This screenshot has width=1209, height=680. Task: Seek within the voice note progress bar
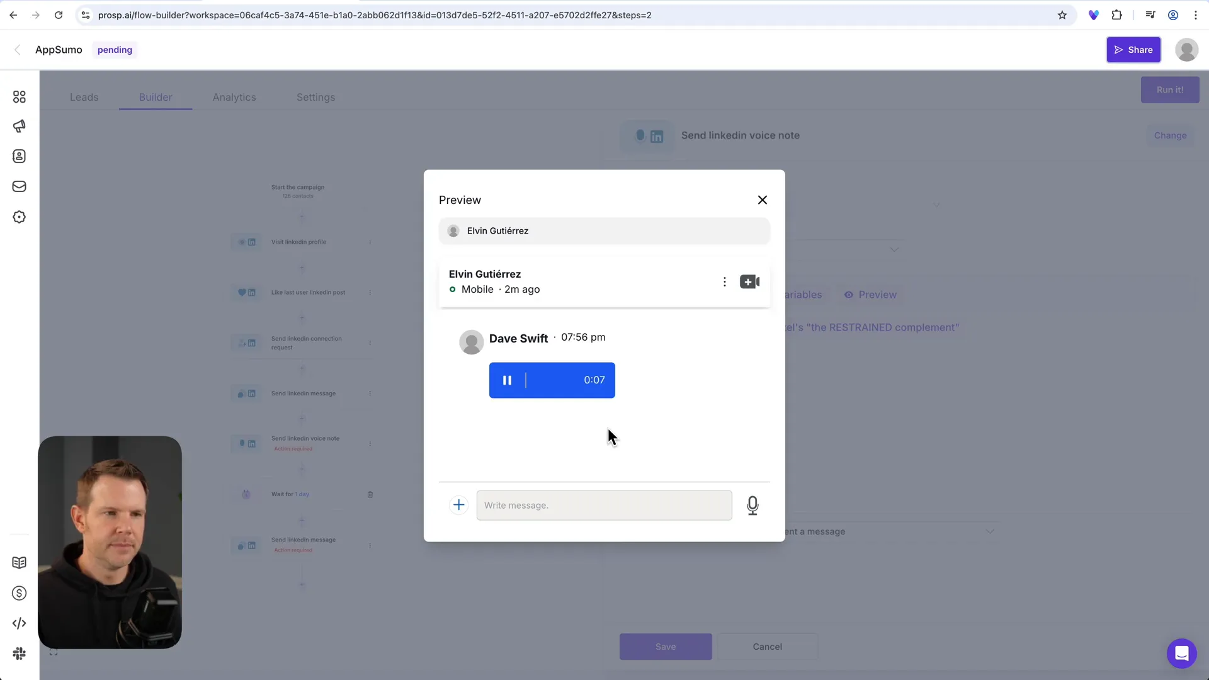coord(552,380)
